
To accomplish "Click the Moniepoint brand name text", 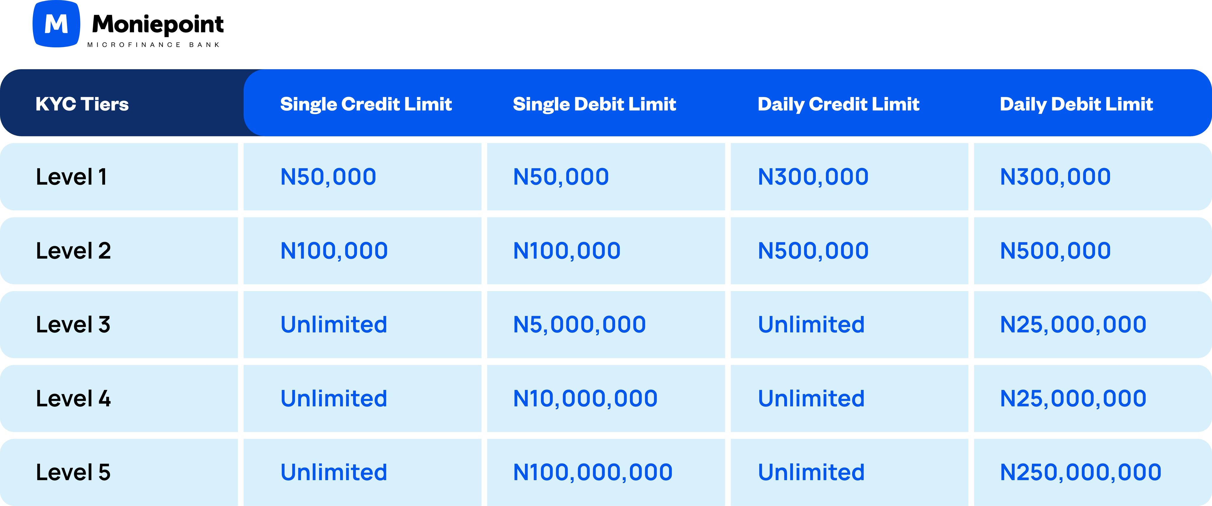I will pyautogui.click(x=158, y=25).
